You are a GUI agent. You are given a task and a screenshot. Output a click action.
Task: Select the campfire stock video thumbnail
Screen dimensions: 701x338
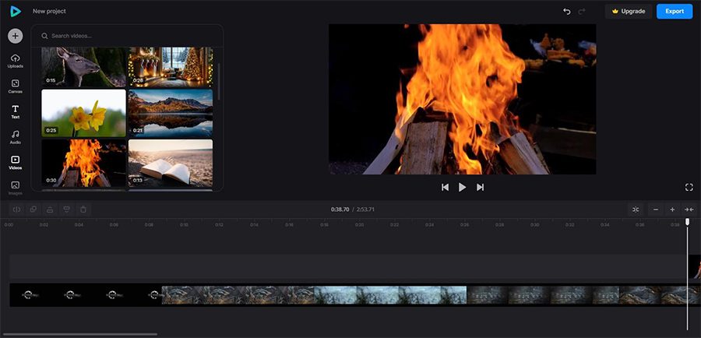83,164
